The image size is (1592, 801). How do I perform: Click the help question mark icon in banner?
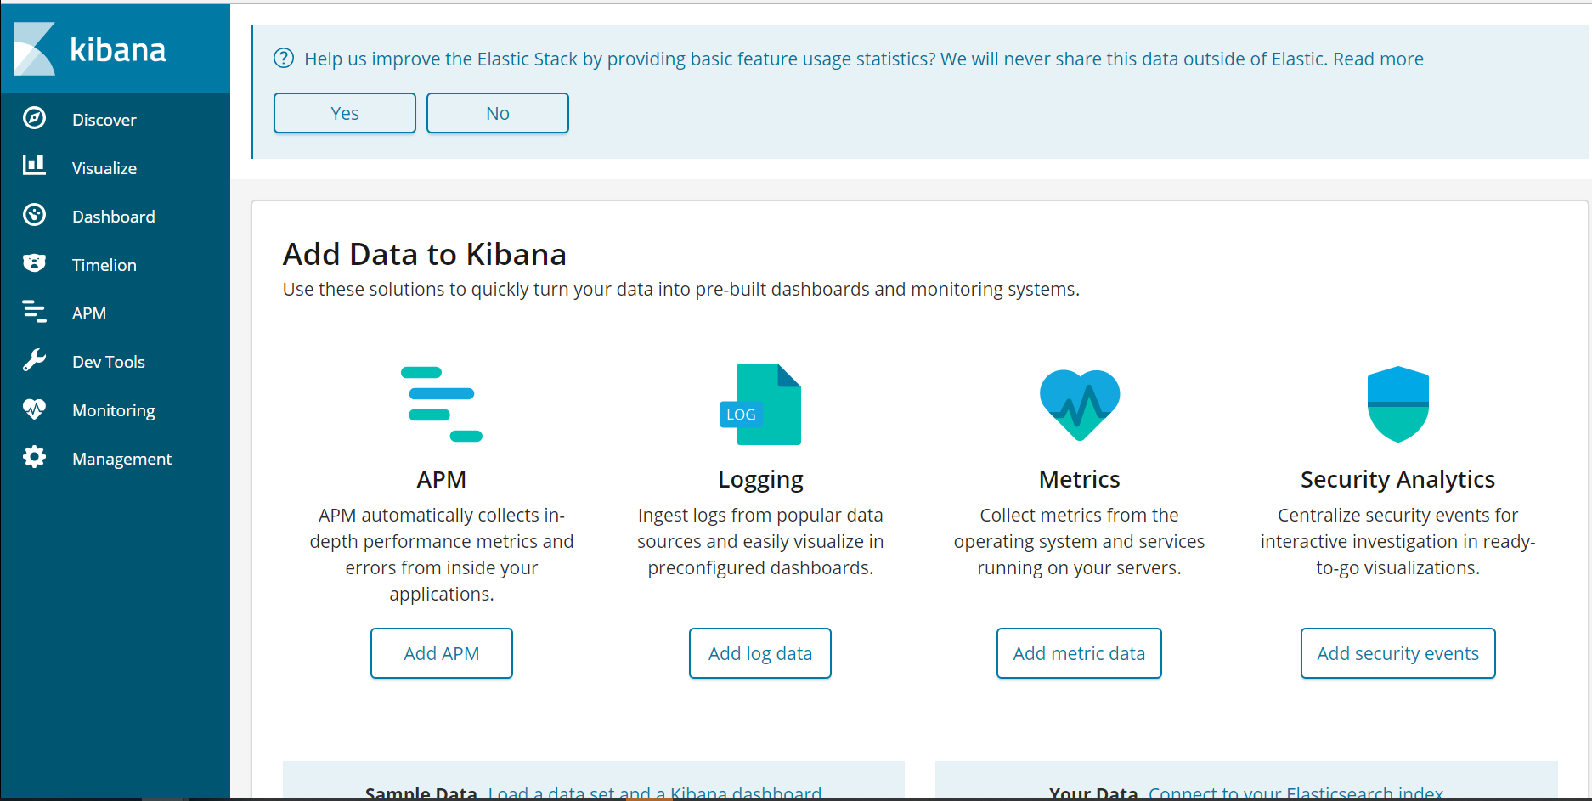(284, 59)
